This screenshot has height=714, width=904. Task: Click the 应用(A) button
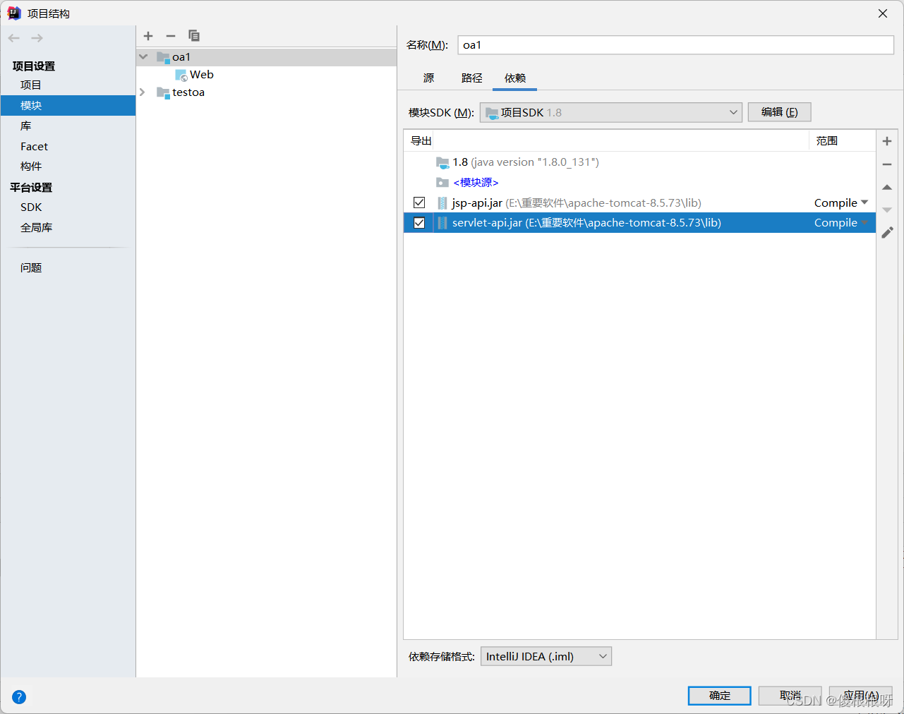click(x=861, y=696)
